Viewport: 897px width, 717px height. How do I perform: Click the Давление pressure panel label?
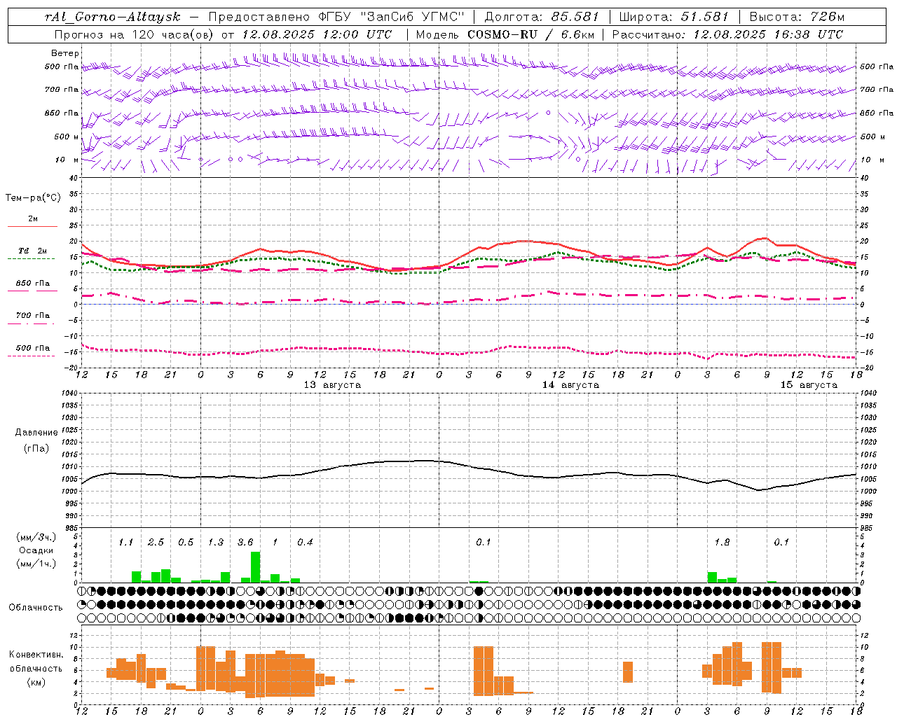[x=36, y=433]
